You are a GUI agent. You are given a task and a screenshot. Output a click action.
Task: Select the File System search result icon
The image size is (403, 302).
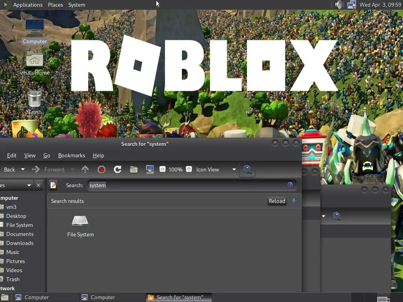coord(80,226)
